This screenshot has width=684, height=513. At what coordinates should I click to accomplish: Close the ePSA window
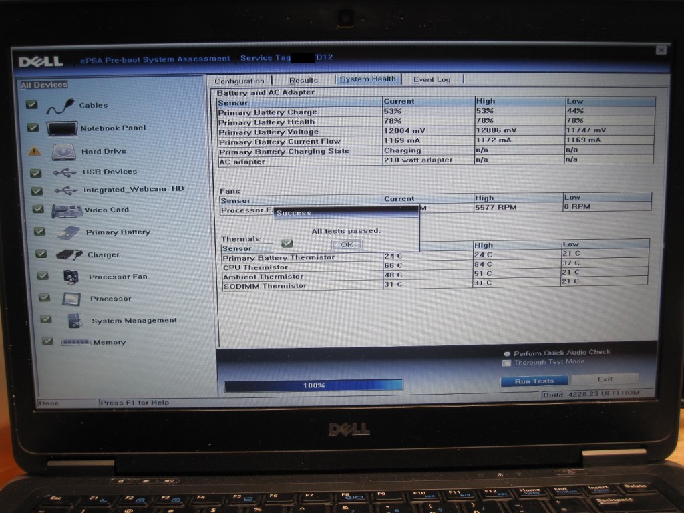[x=661, y=50]
